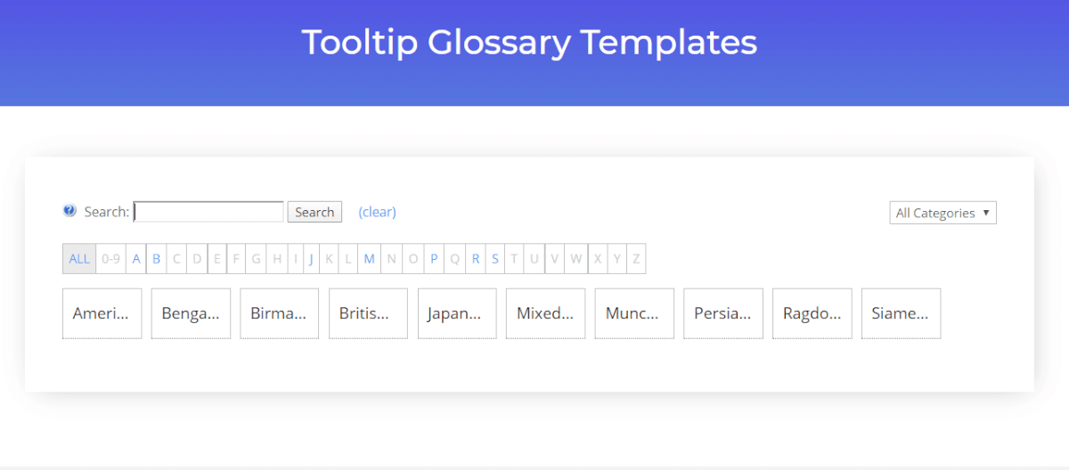Image resolution: width=1069 pixels, height=470 pixels.
Task: Filter glossary by letter B
Action: (x=157, y=259)
